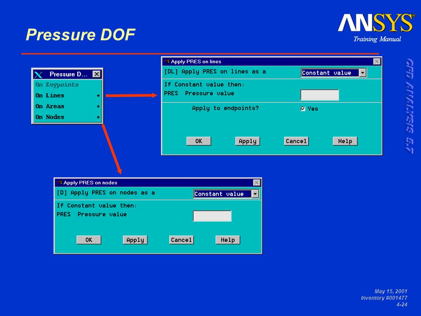Screen dimensions: 421x316
Task: Click Cancel in Apply PRES on nodes
Action: 181,240
